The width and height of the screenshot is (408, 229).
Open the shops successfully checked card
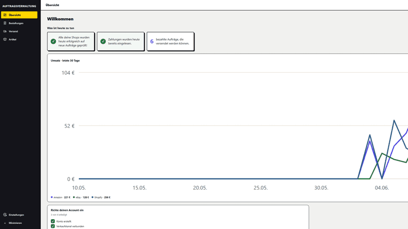pyautogui.click(x=71, y=42)
